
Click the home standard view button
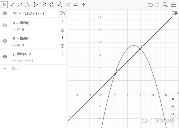(x=173, y=99)
